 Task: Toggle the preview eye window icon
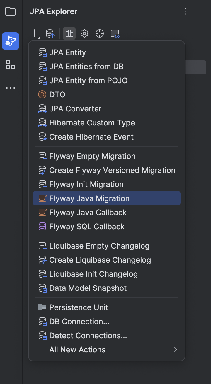click(x=115, y=34)
